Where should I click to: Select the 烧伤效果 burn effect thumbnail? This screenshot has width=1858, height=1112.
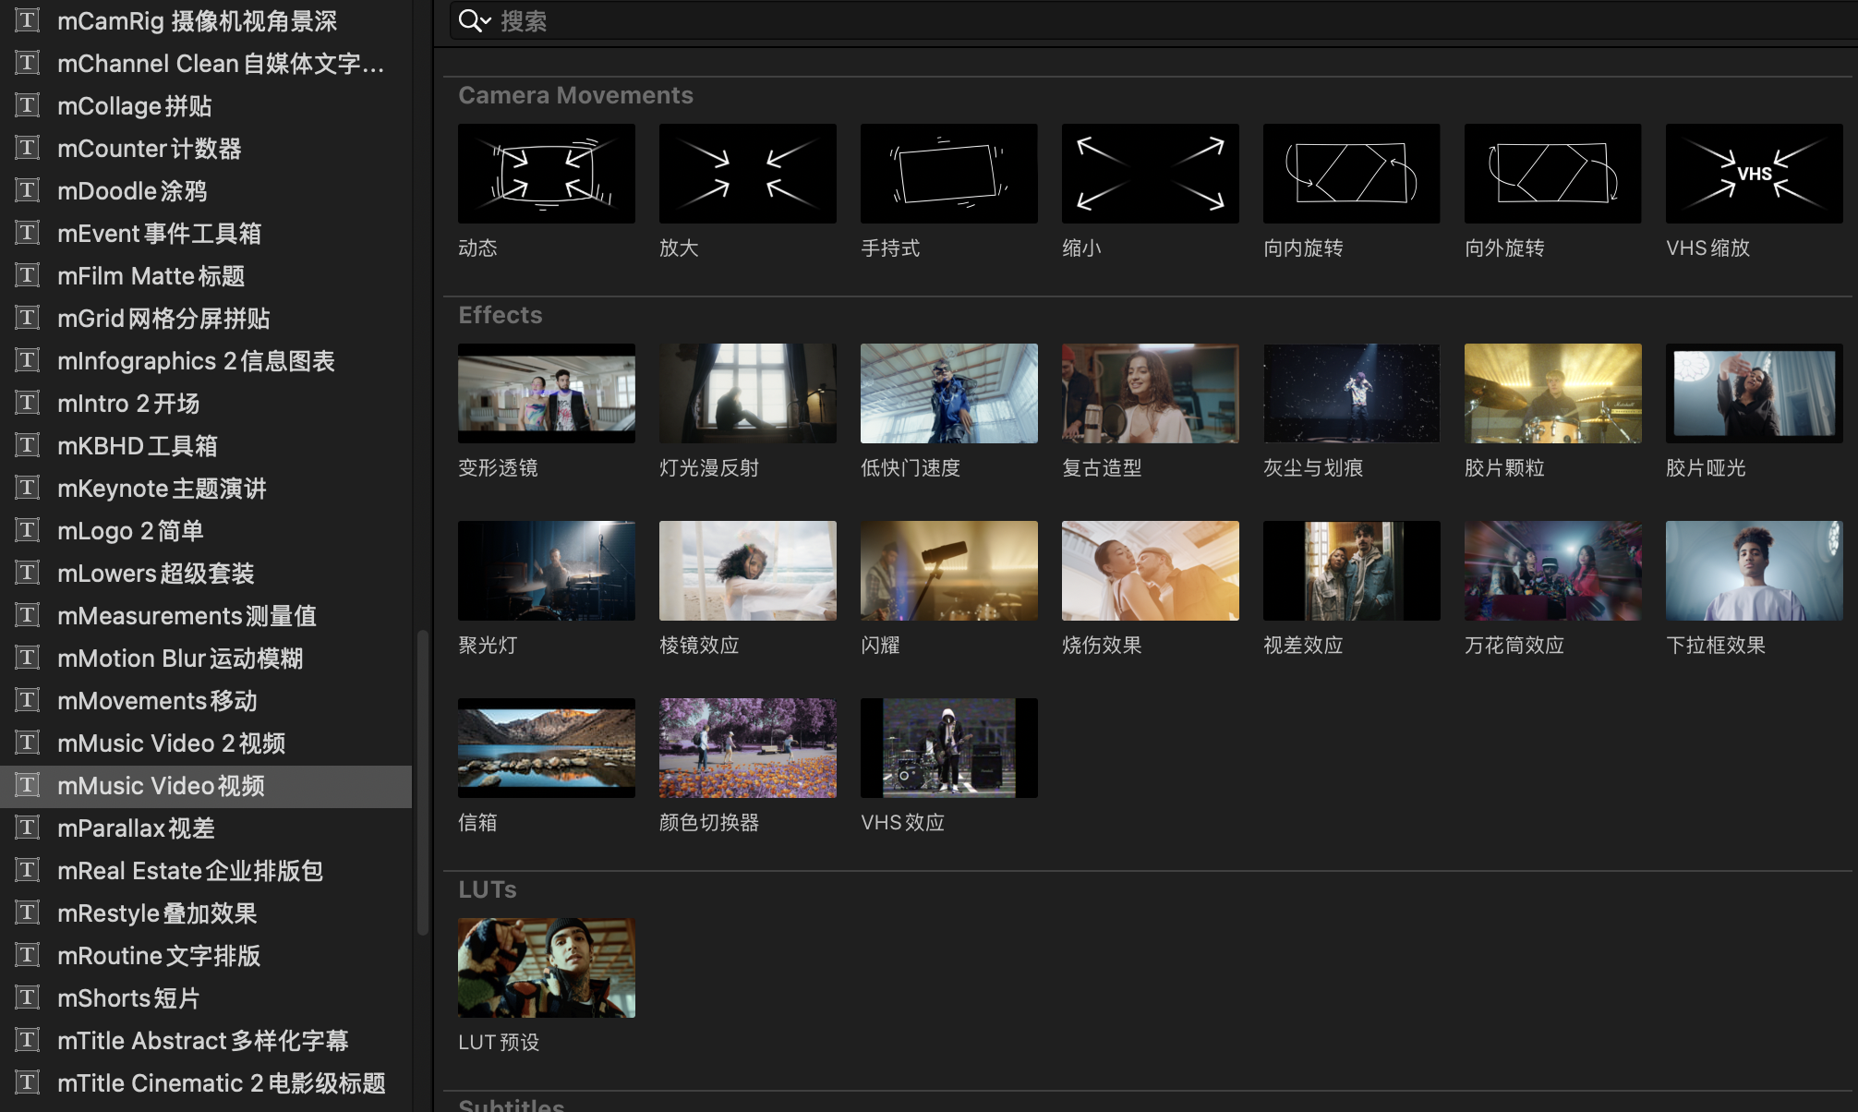tap(1151, 571)
